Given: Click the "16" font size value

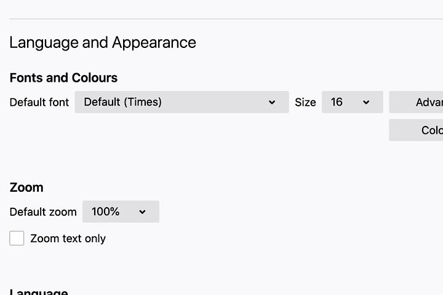Looking at the screenshot, I should point(337,102).
